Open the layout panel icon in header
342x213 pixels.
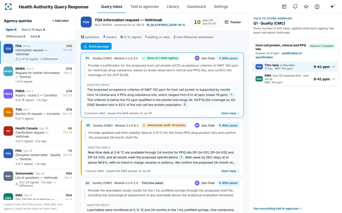click(x=284, y=7)
